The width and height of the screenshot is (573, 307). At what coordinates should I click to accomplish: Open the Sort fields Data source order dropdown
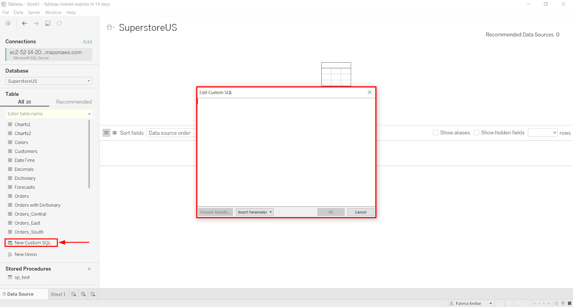tap(171, 133)
